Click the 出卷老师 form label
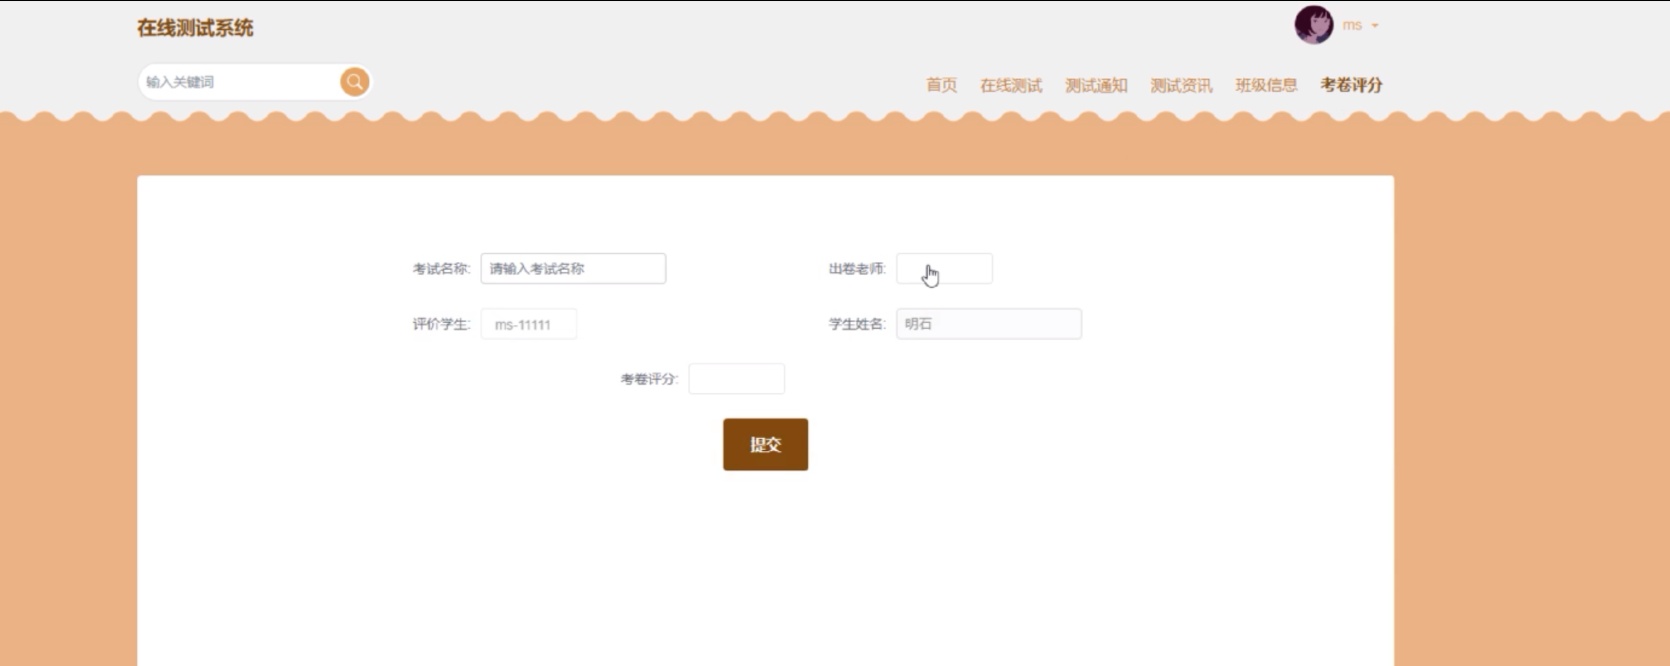1670x666 pixels. 856,268
